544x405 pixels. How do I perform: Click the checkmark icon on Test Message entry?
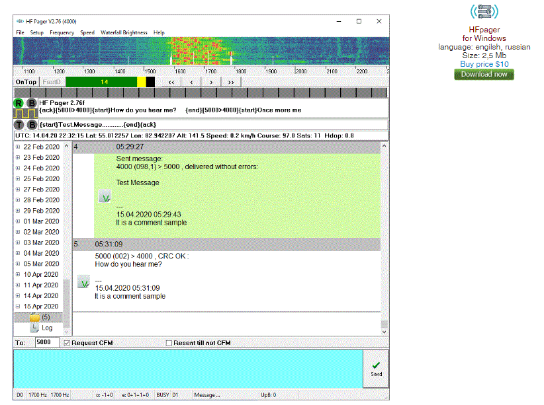pyautogui.click(x=105, y=196)
